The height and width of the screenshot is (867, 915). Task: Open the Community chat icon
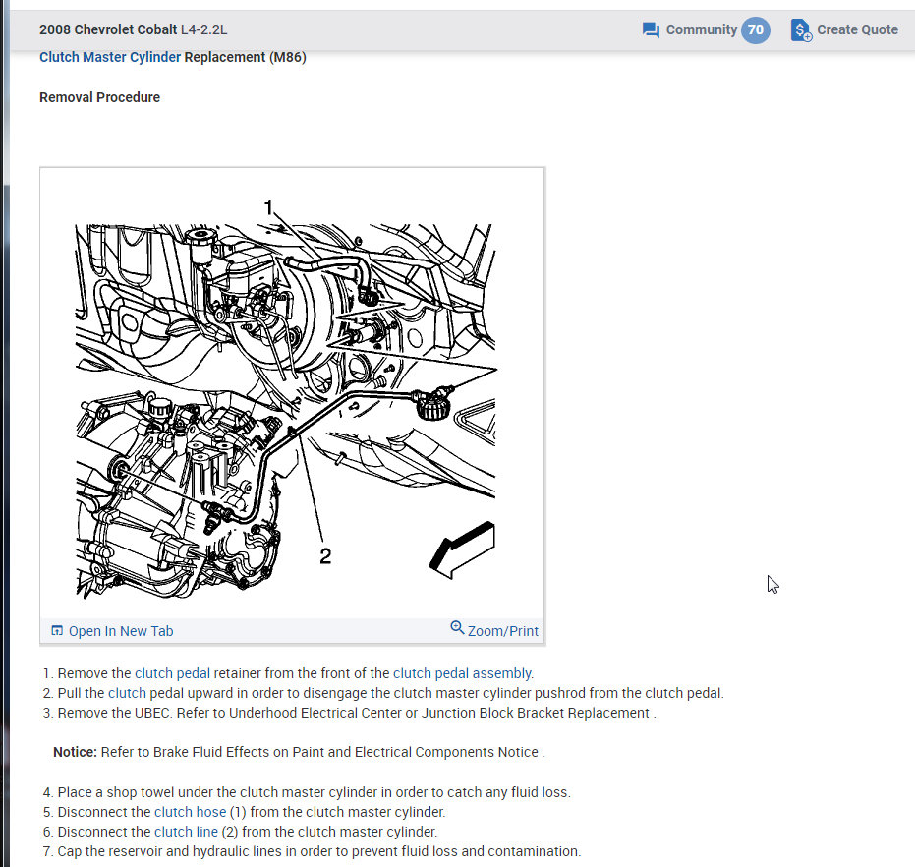(651, 29)
